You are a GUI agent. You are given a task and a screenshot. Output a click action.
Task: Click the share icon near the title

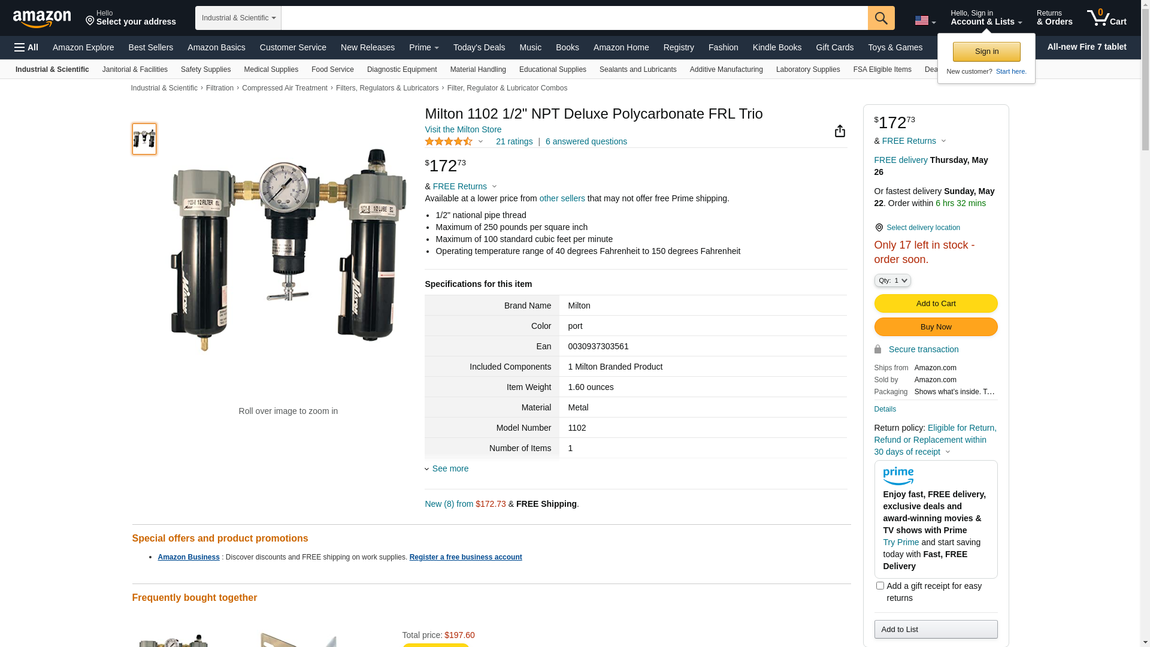[x=840, y=131]
